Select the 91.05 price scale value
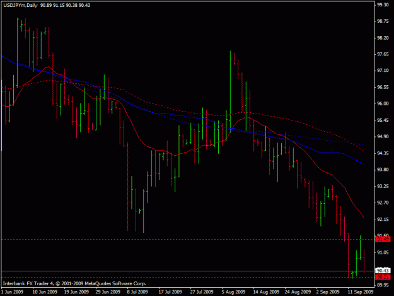This screenshot has height=296, width=394. [x=383, y=252]
